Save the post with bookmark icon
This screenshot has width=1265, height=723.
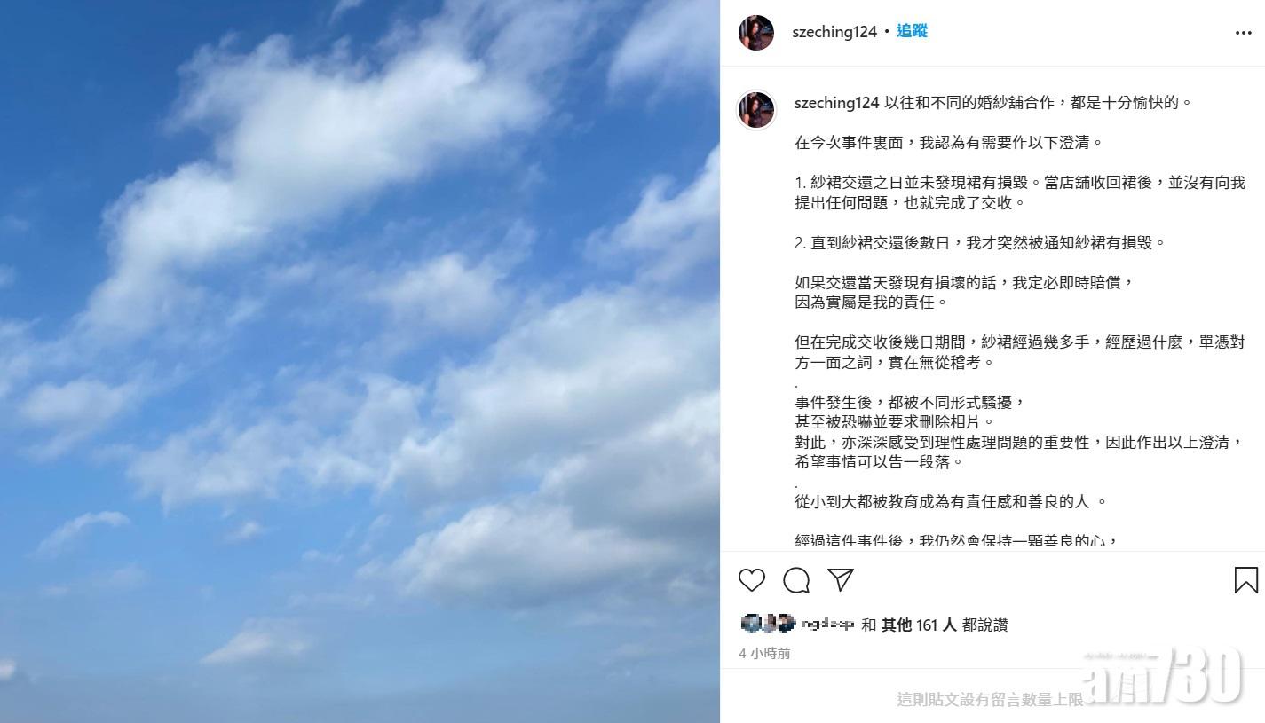[1245, 580]
